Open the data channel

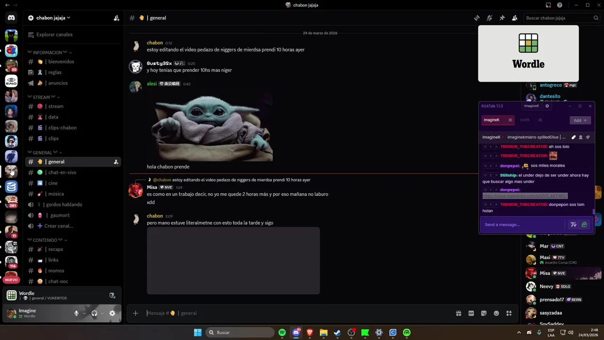(x=73, y=117)
